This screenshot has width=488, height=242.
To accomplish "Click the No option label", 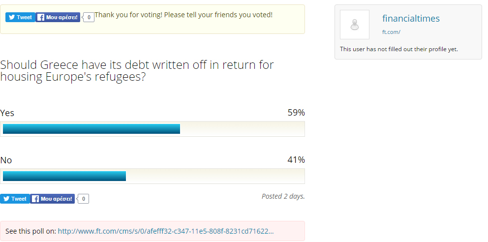I will coord(6,160).
